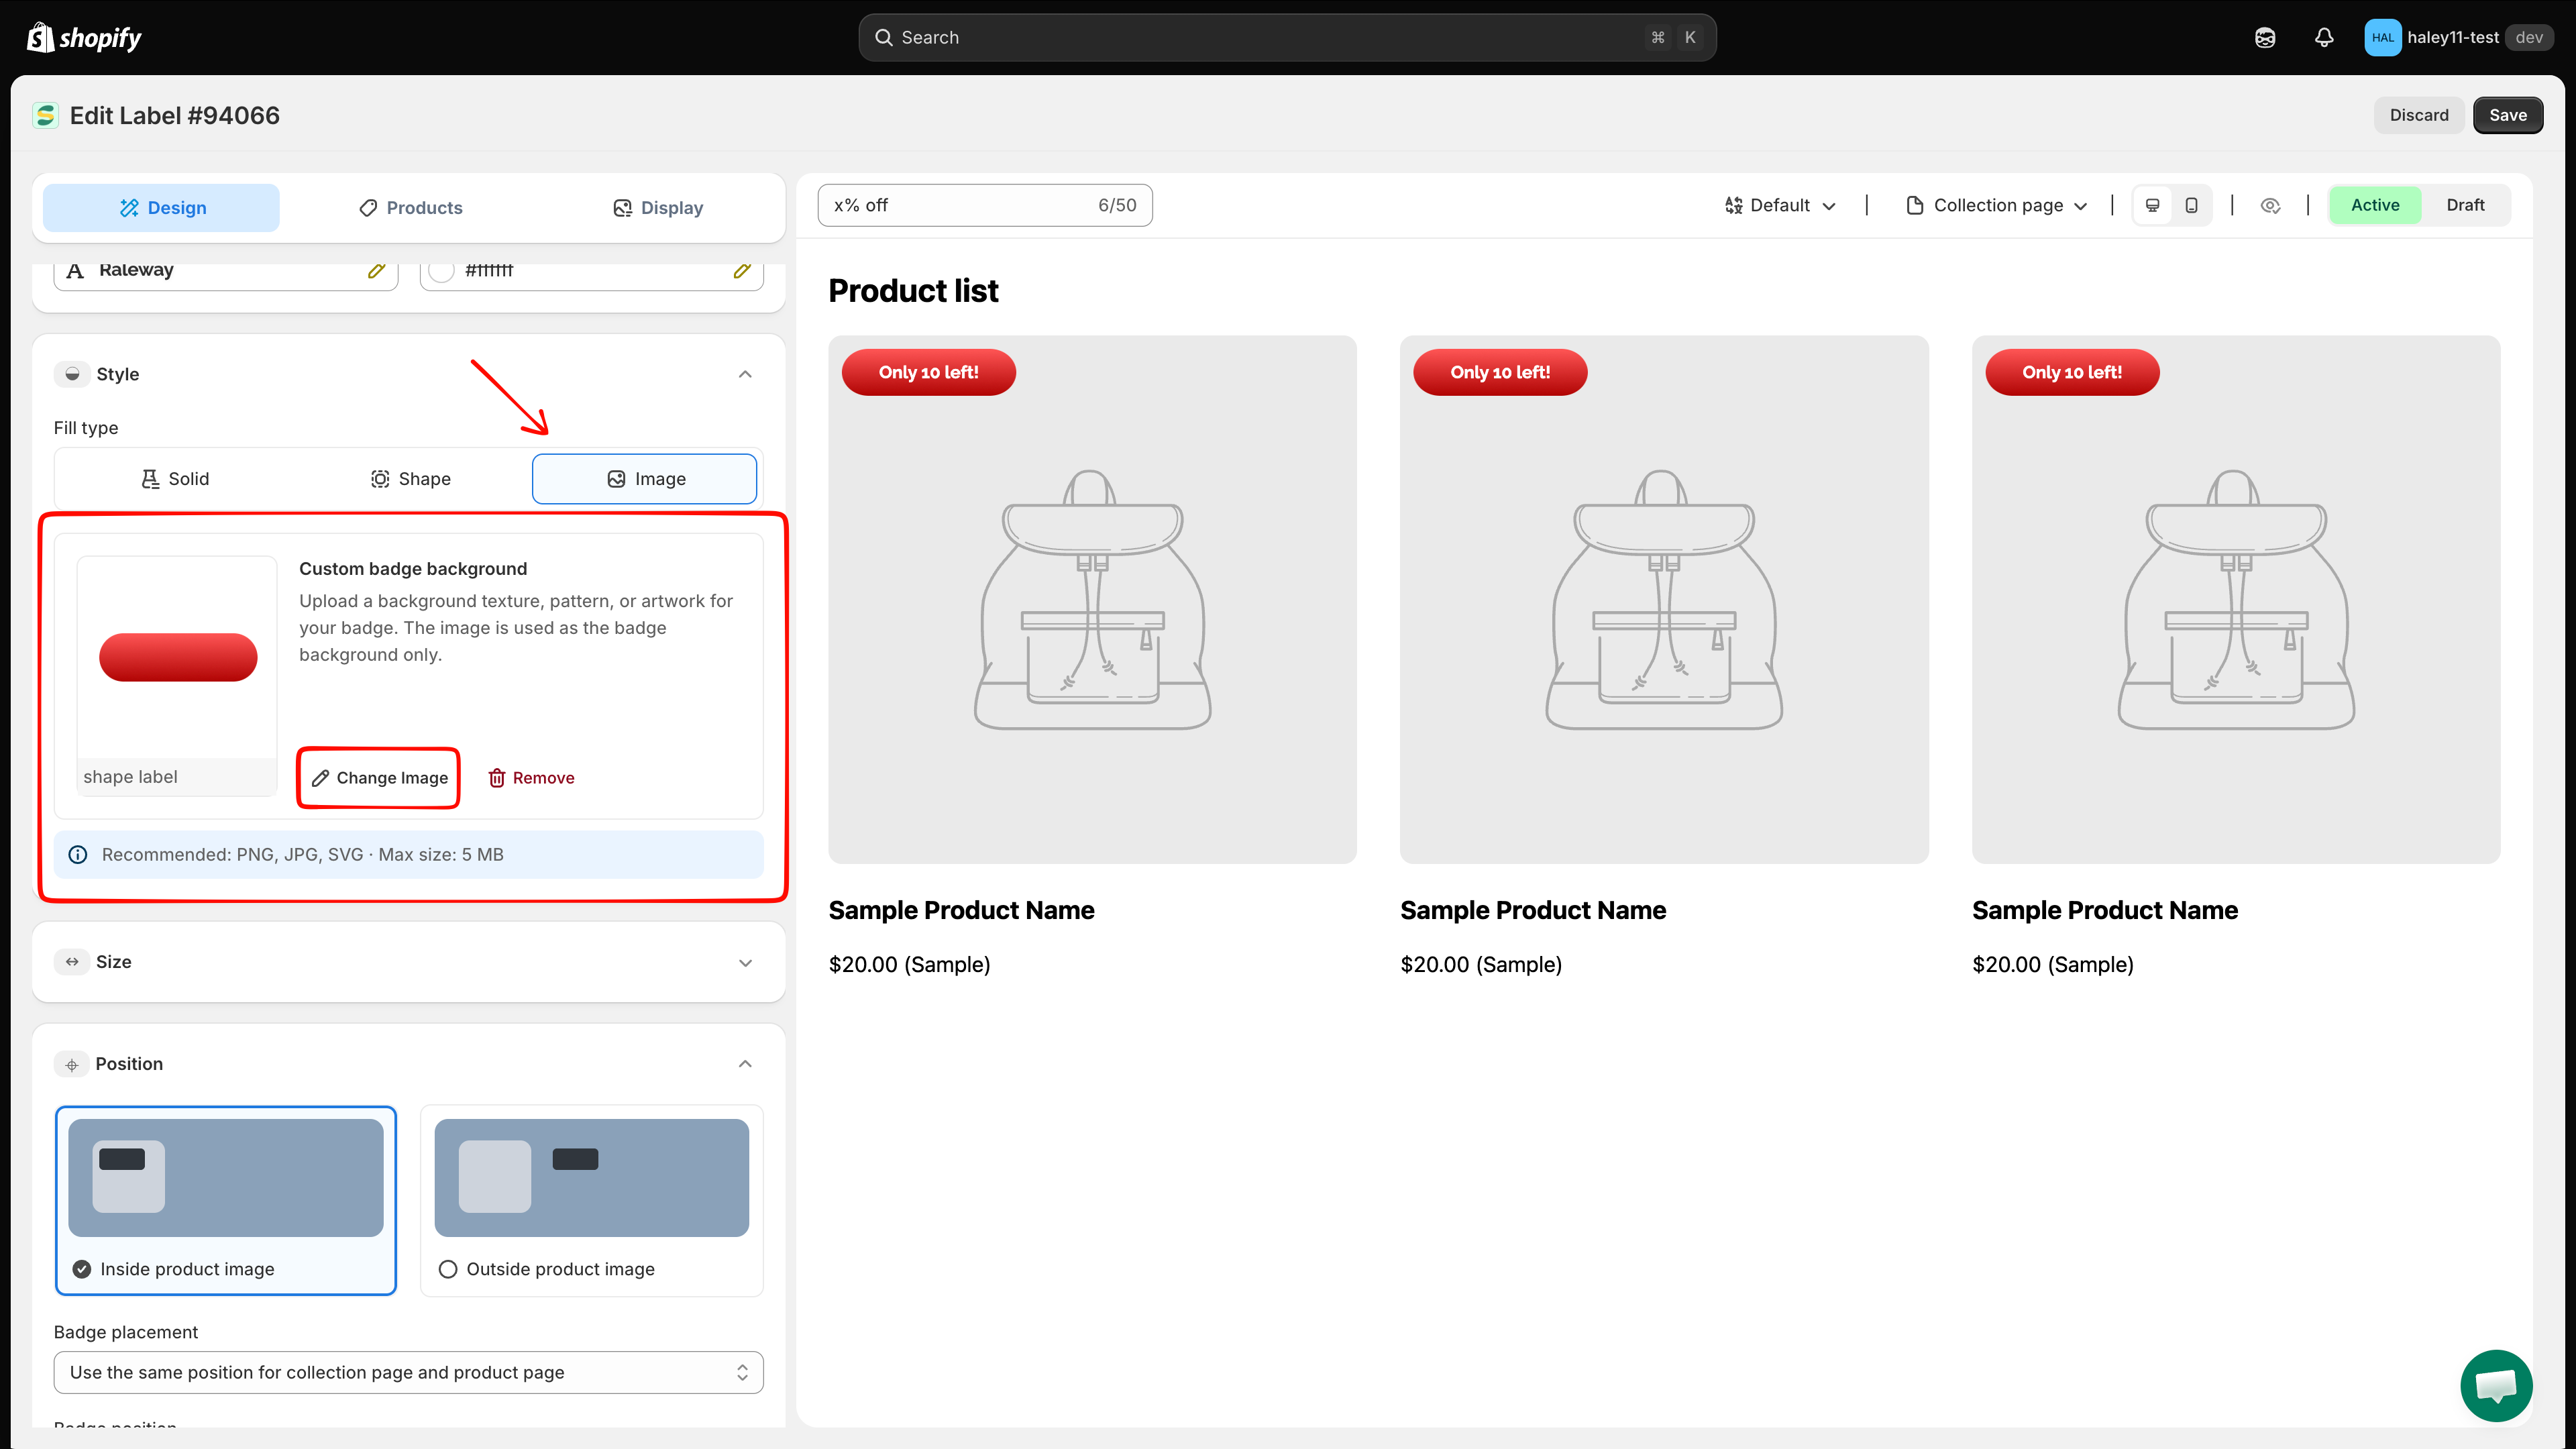This screenshot has height=1449, width=2576.
Task: Click the label app logo icon
Action: 45,115
